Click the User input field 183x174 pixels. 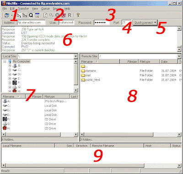(66, 22)
